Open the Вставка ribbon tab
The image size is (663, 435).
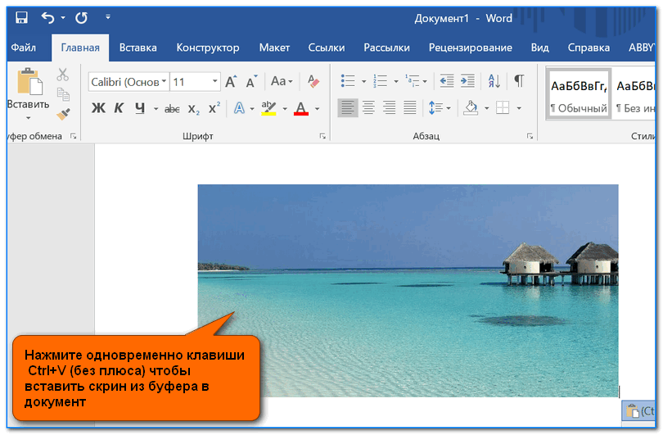click(138, 48)
